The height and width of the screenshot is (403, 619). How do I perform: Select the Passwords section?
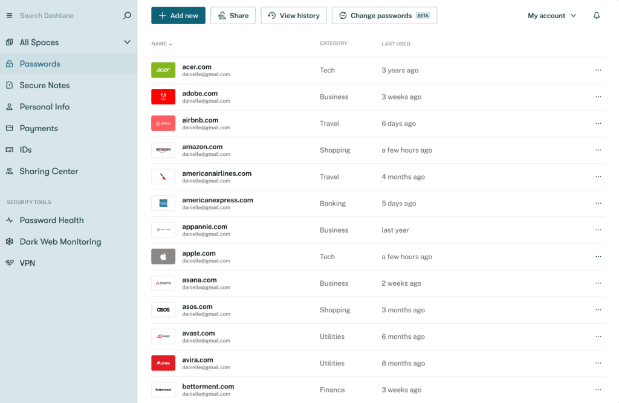[x=39, y=63]
